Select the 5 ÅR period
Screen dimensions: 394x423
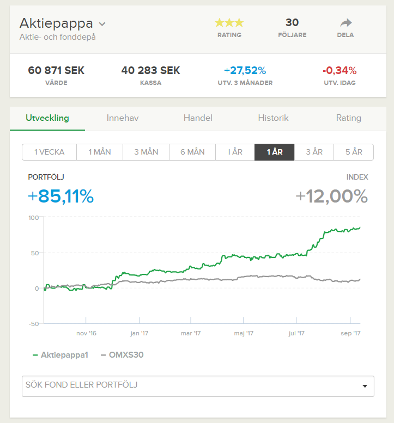[x=353, y=152]
